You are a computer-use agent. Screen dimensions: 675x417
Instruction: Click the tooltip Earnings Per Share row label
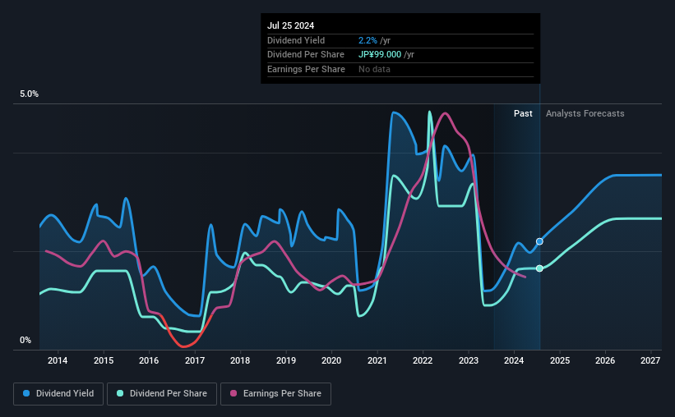(306, 69)
